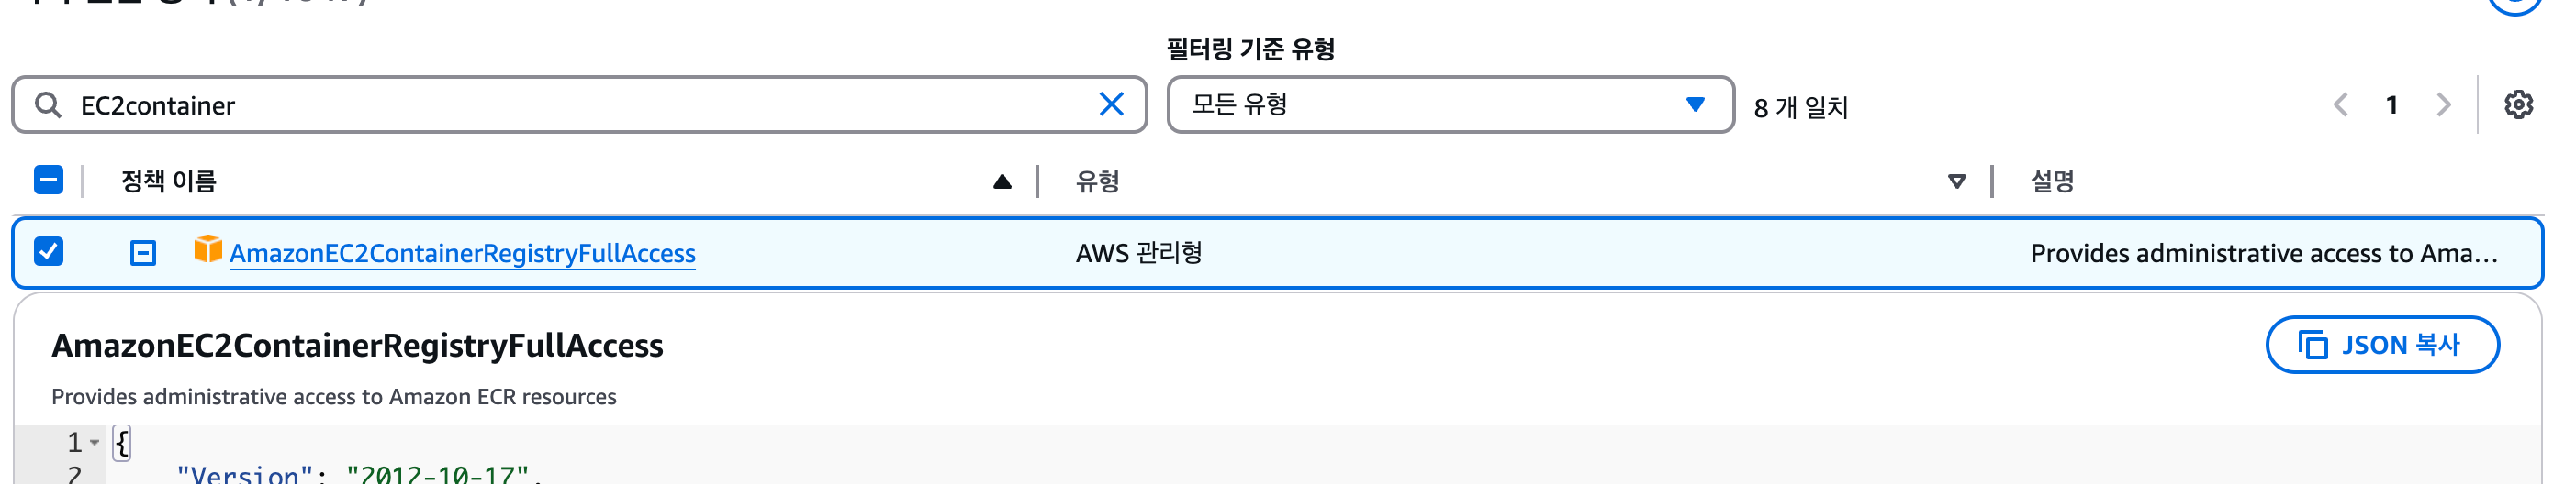Sort by 정책 이름 using the up arrow
The width and height of the screenshot is (2576, 484).
click(1002, 181)
